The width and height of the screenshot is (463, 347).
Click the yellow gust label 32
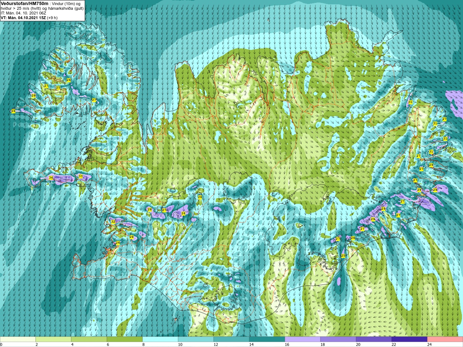pyautogui.click(x=113, y=222)
